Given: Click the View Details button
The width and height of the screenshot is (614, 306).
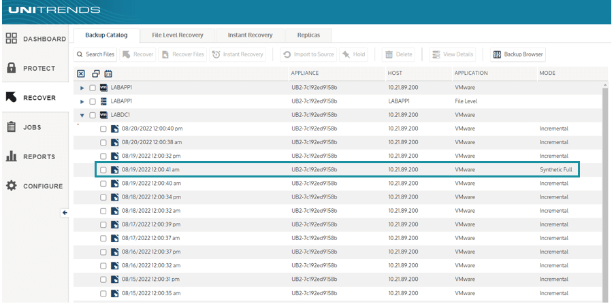Looking at the screenshot, I should pos(453,54).
